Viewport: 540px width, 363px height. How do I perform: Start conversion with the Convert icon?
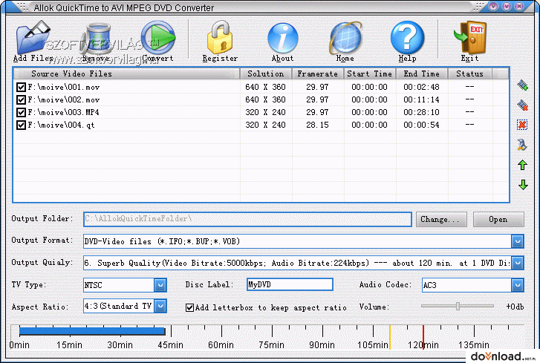pyautogui.click(x=158, y=37)
